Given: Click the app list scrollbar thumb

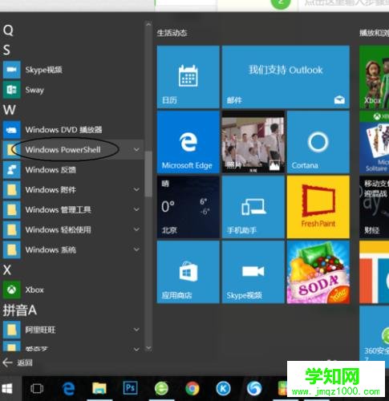Looking at the screenshot, I should click(148, 174).
